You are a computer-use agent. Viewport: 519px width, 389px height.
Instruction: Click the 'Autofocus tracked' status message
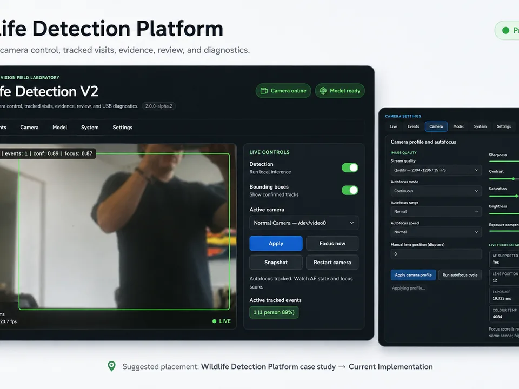[x=301, y=283]
